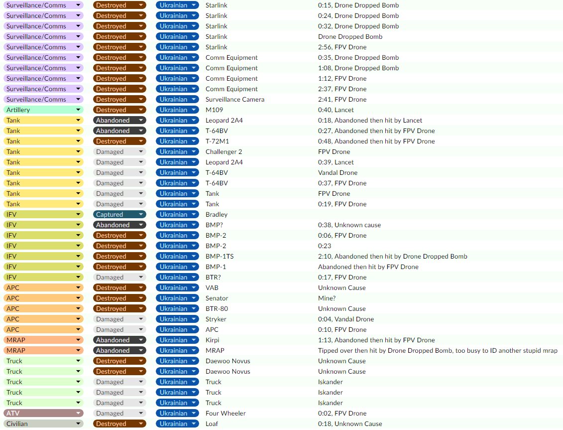Open the Damaged status dropdown for BTR? row
This screenshot has height=430, width=563.
click(119, 277)
